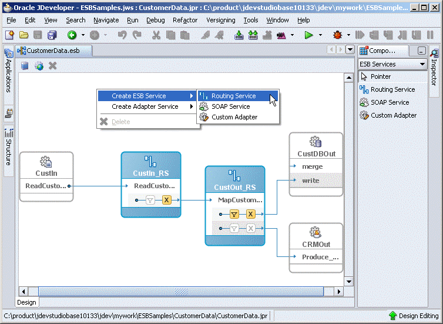Image resolution: width=443 pixels, height=324 pixels.
Task: Open the Run button dropdown arrow
Action: point(320,35)
